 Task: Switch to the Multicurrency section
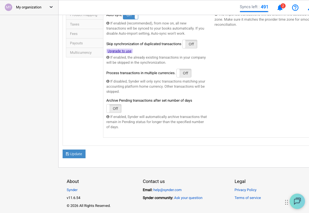(81, 52)
